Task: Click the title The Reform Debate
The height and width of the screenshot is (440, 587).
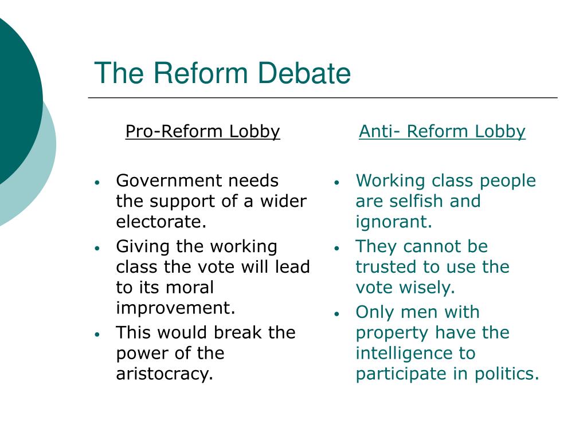Action: click(222, 73)
